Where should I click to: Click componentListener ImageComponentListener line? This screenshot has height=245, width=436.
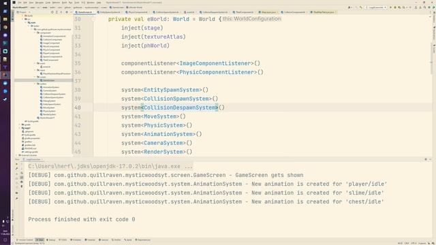(191, 63)
